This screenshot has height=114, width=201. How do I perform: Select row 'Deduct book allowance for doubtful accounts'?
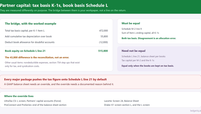pyautogui.click(x=56, y=42)
